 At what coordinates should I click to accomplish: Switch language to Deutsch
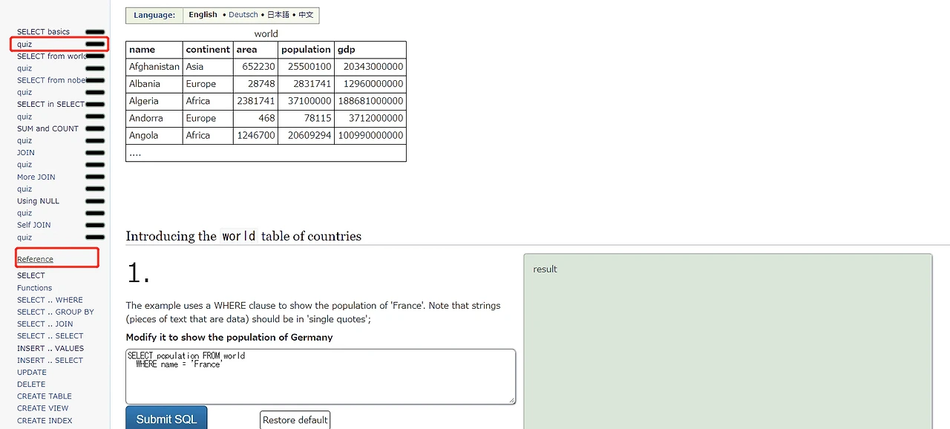point(243,15)
